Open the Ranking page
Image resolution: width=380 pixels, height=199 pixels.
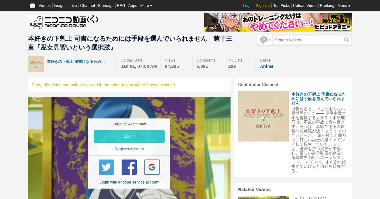tap(327, 6)
